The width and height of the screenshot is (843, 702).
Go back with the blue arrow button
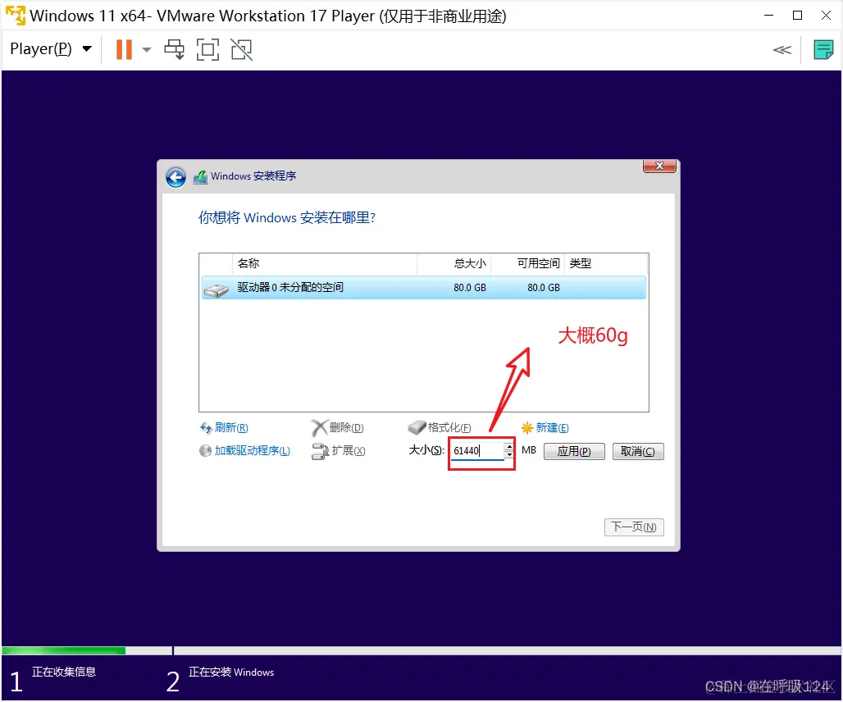tap(175, 177)
